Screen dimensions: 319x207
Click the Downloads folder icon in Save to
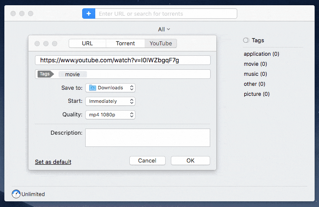point(93,88)
